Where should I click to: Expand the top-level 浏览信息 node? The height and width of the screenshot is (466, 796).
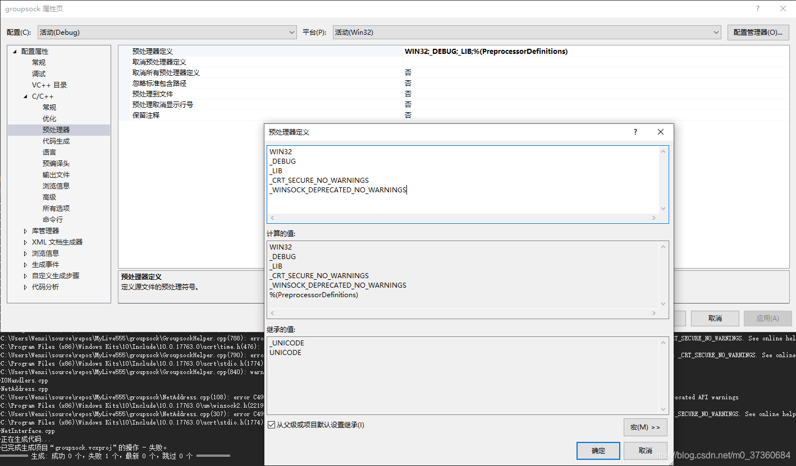(x=25, y=253)
